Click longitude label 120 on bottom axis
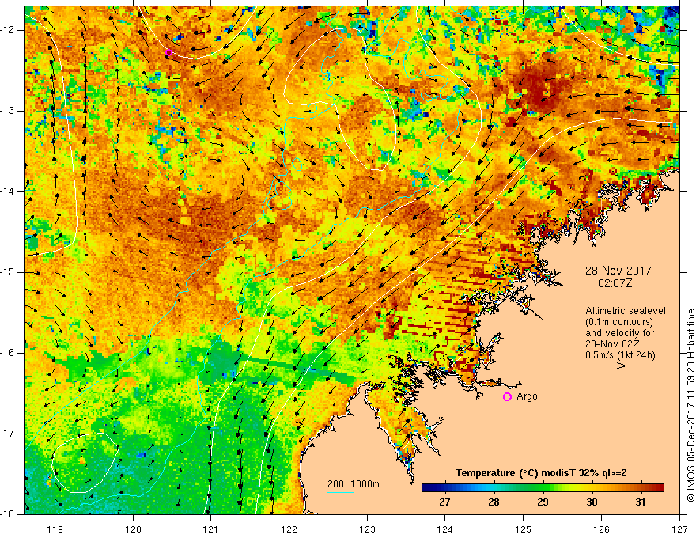 [133, 529]
